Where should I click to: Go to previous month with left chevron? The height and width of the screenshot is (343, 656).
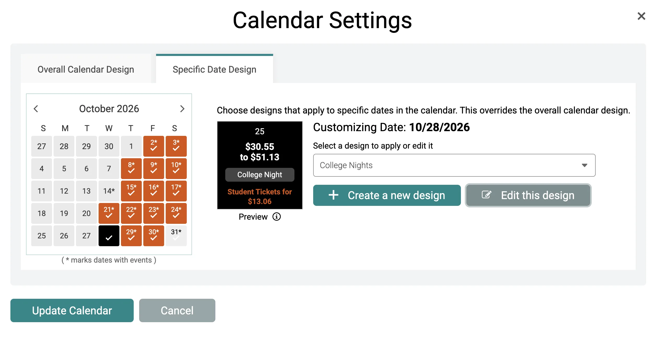(x=36, y=109)
